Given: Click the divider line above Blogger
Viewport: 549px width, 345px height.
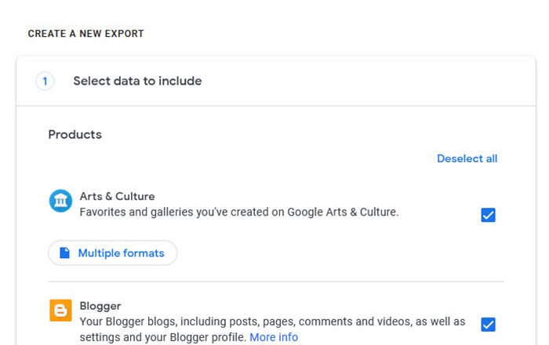Looking at the screenshot, I should (275, 281).
